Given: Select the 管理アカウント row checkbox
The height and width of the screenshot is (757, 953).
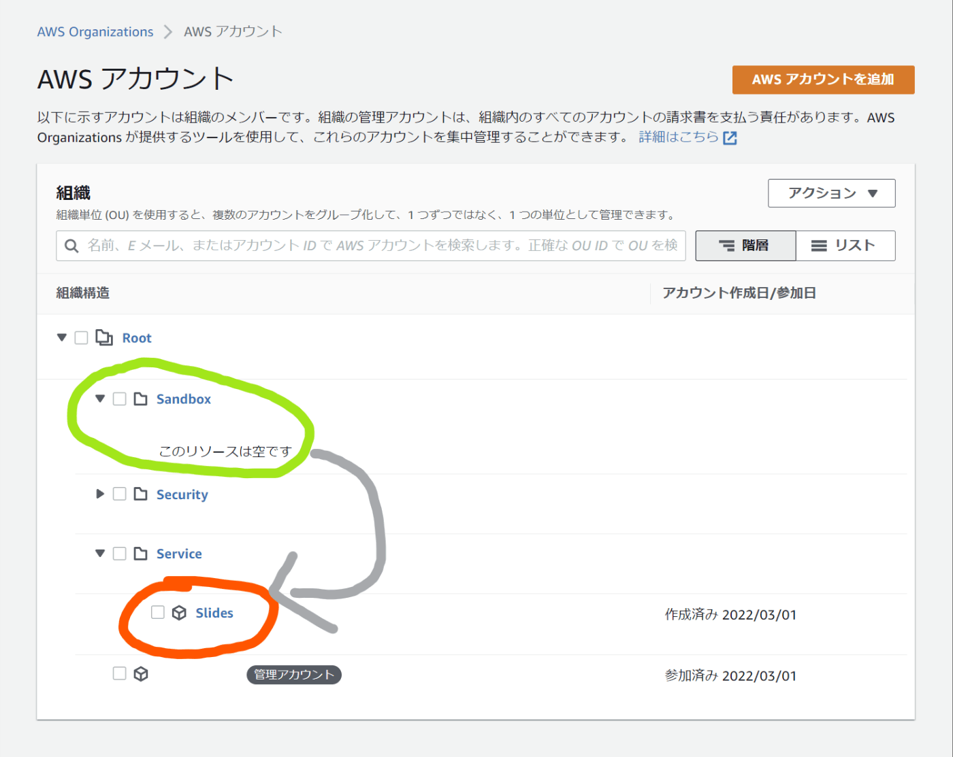Looking at the screenshot, I should point(119,673).
